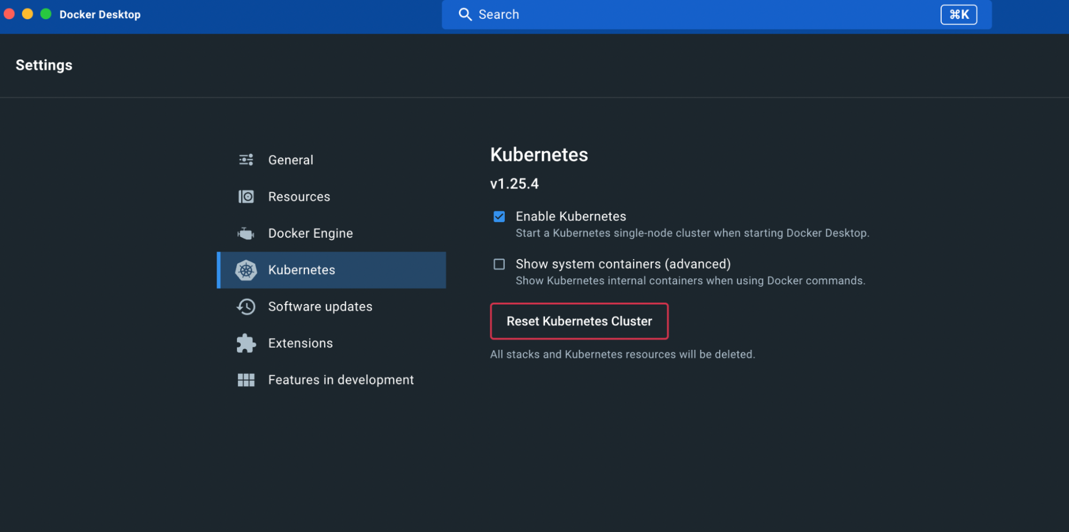Click the green maximize traffic light
Image resolution: width=1069 pixels, height=532 pixels.
click(x=46, y=14)
